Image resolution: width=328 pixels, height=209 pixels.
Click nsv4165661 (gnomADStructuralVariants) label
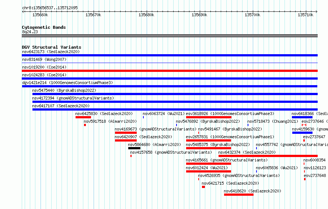pyautogui.click(x=227, y=160)
